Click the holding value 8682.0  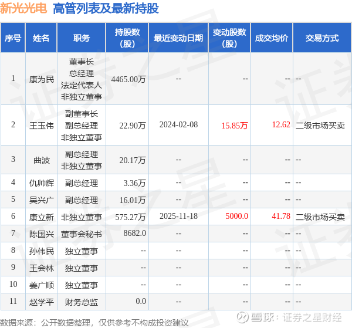coord(135,234)
